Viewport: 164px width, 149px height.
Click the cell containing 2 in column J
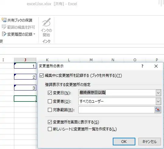pyautogui.click(x=25, y=77)
